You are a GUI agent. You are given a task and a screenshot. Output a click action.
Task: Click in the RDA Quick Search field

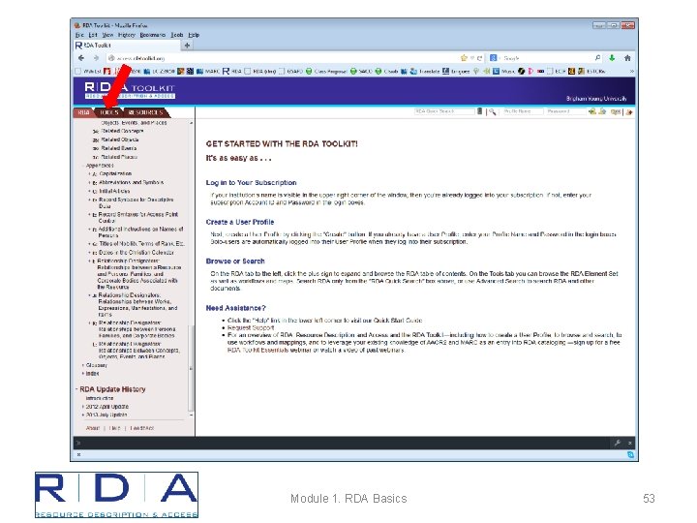(444, 111)
